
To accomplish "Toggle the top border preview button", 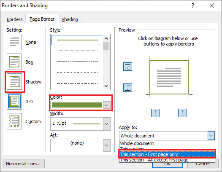I will [127, 67].
